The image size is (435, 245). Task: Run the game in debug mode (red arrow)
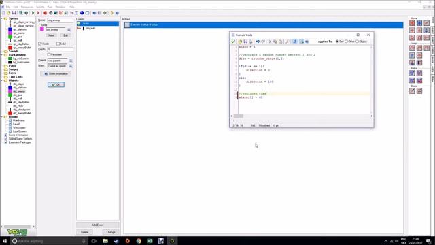click(x=38, y=13)
